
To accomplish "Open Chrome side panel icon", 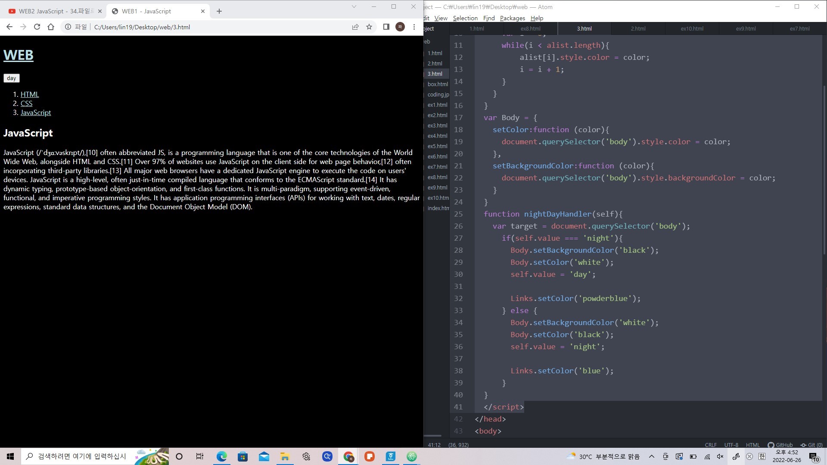I will pyautogui.click(x=386, y=27).
